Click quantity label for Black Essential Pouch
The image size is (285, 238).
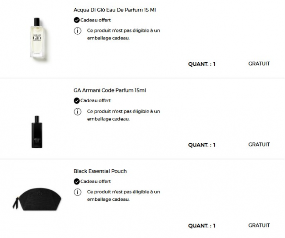202,226
